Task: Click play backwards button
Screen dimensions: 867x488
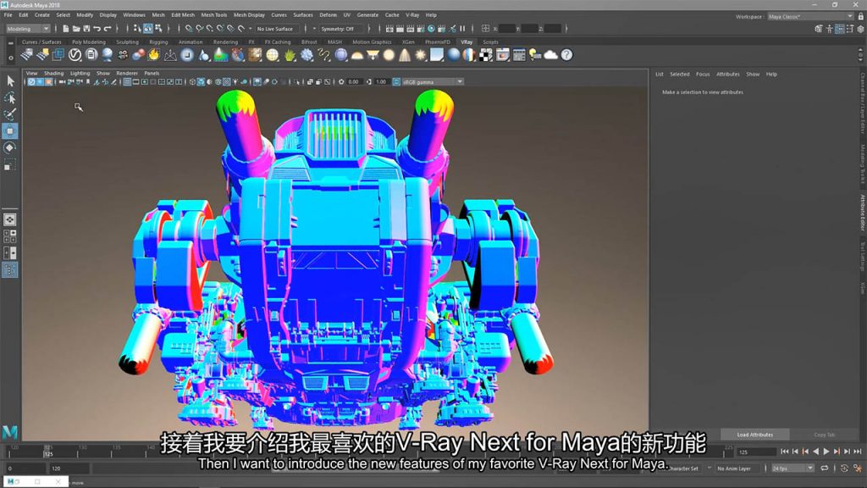Action: pos(816,452)
